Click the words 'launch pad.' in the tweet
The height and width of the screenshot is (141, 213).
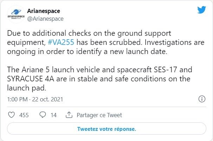tap(23, 87)
